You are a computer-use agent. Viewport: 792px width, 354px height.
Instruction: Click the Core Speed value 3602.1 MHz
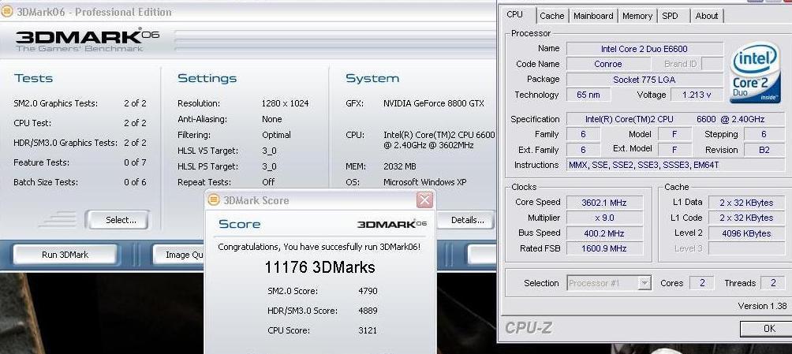click(x=604, y=203)
